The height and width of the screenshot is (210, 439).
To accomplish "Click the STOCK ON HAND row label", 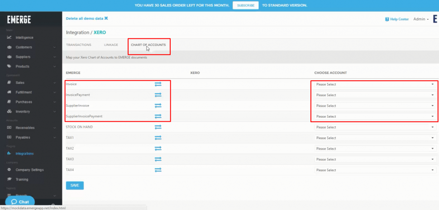I will coord(79,127).
